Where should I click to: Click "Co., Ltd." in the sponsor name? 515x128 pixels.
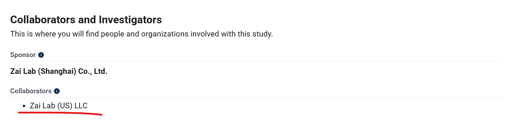point(93,71)
